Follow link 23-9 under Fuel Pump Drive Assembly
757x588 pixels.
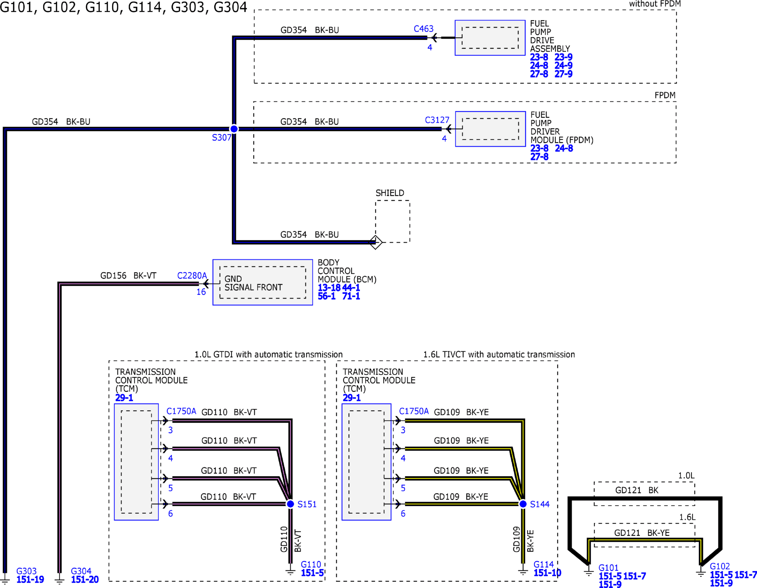pyautogui.click(x=563, y=57)
